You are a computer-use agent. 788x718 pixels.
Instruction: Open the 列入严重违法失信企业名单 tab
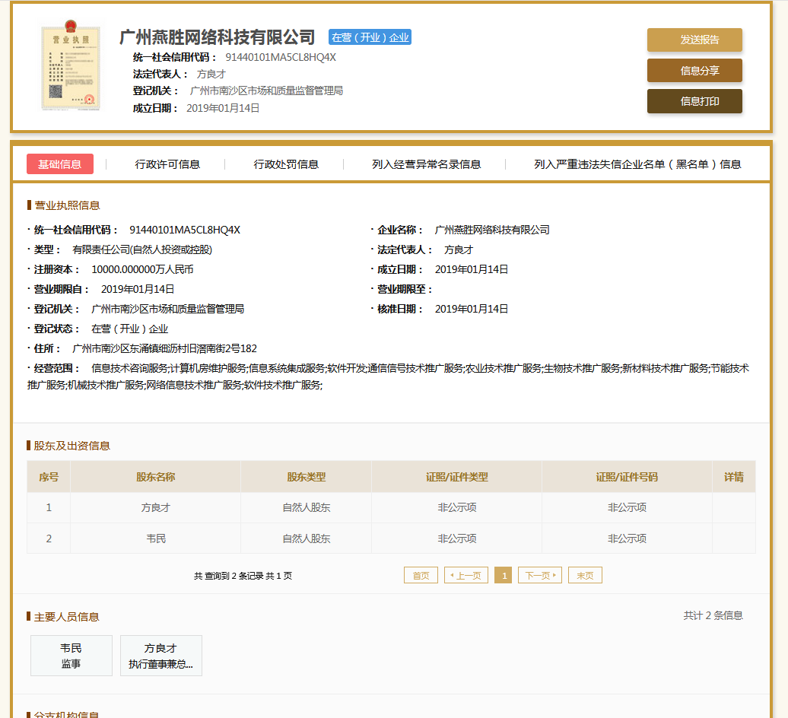point(637,164)
